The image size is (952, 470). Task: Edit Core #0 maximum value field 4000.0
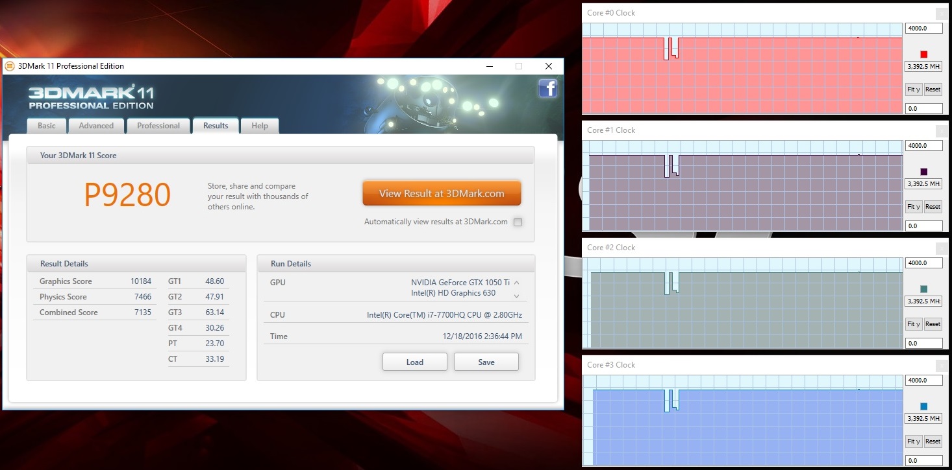923,29
